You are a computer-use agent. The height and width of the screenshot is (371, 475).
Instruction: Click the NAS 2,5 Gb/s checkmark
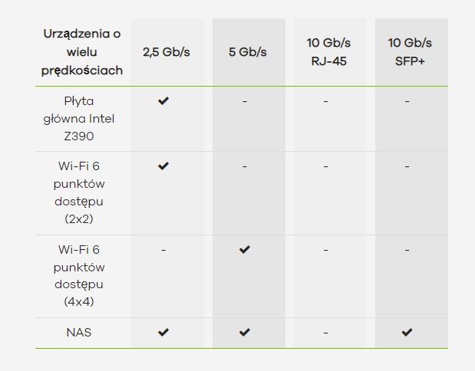(163, 332)
